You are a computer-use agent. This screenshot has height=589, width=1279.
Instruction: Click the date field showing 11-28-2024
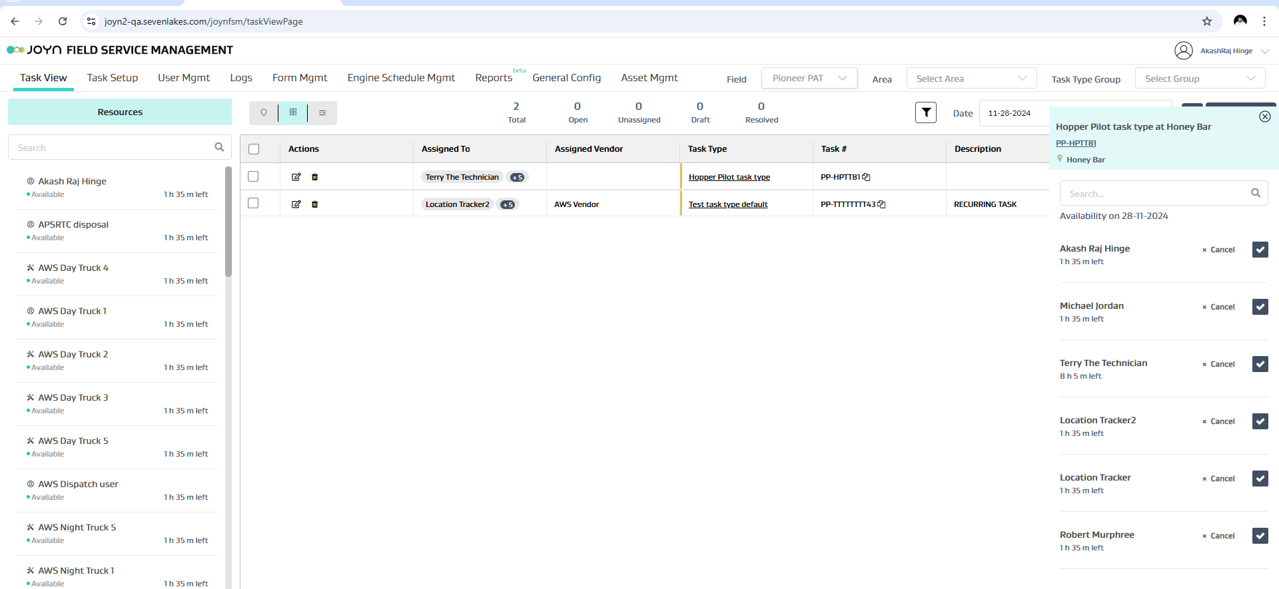(1009, 113)
